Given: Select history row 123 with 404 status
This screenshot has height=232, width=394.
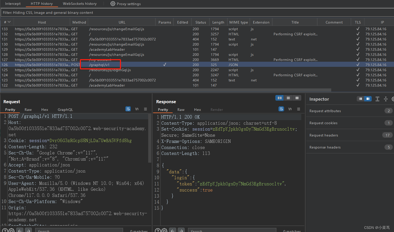Looking at the screenshot, I should 197,80.
